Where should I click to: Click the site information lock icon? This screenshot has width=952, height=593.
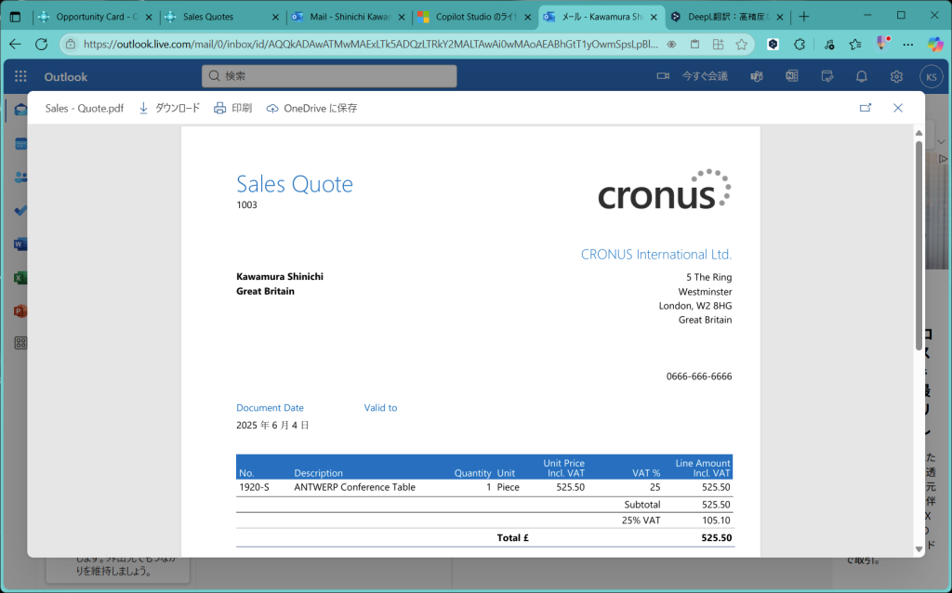[x=71, y=45]
